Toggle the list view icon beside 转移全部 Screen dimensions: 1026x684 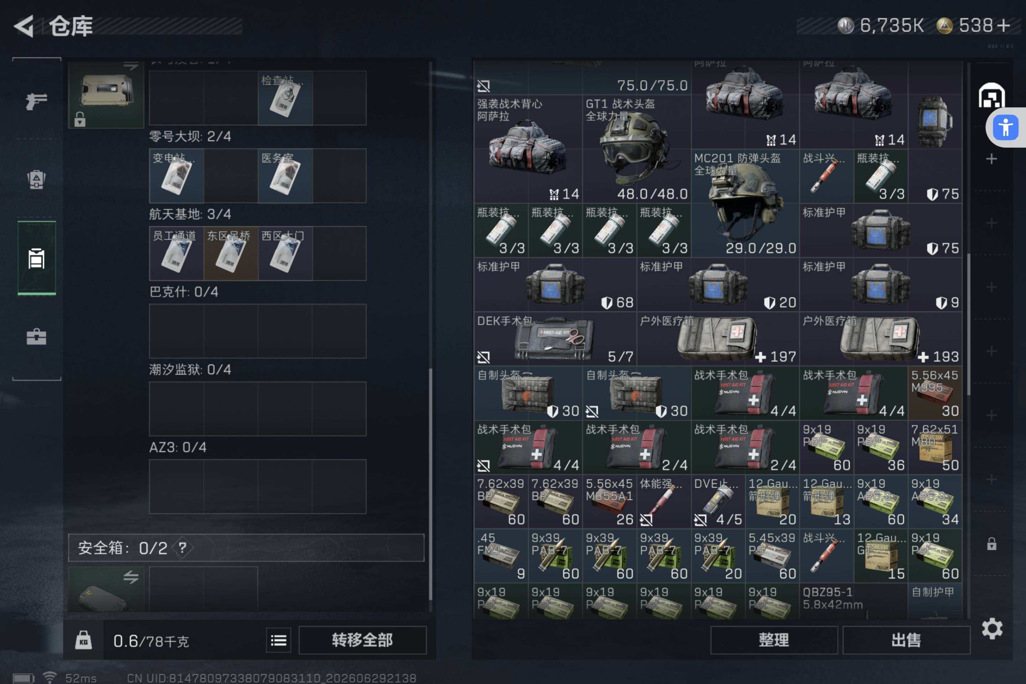click(x=279, y=640)
